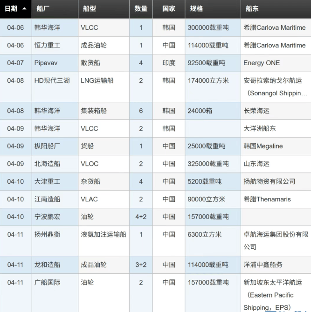Click the 规格 column header
The width and height of the screenshot is (311, 312).
coord(197,9)
